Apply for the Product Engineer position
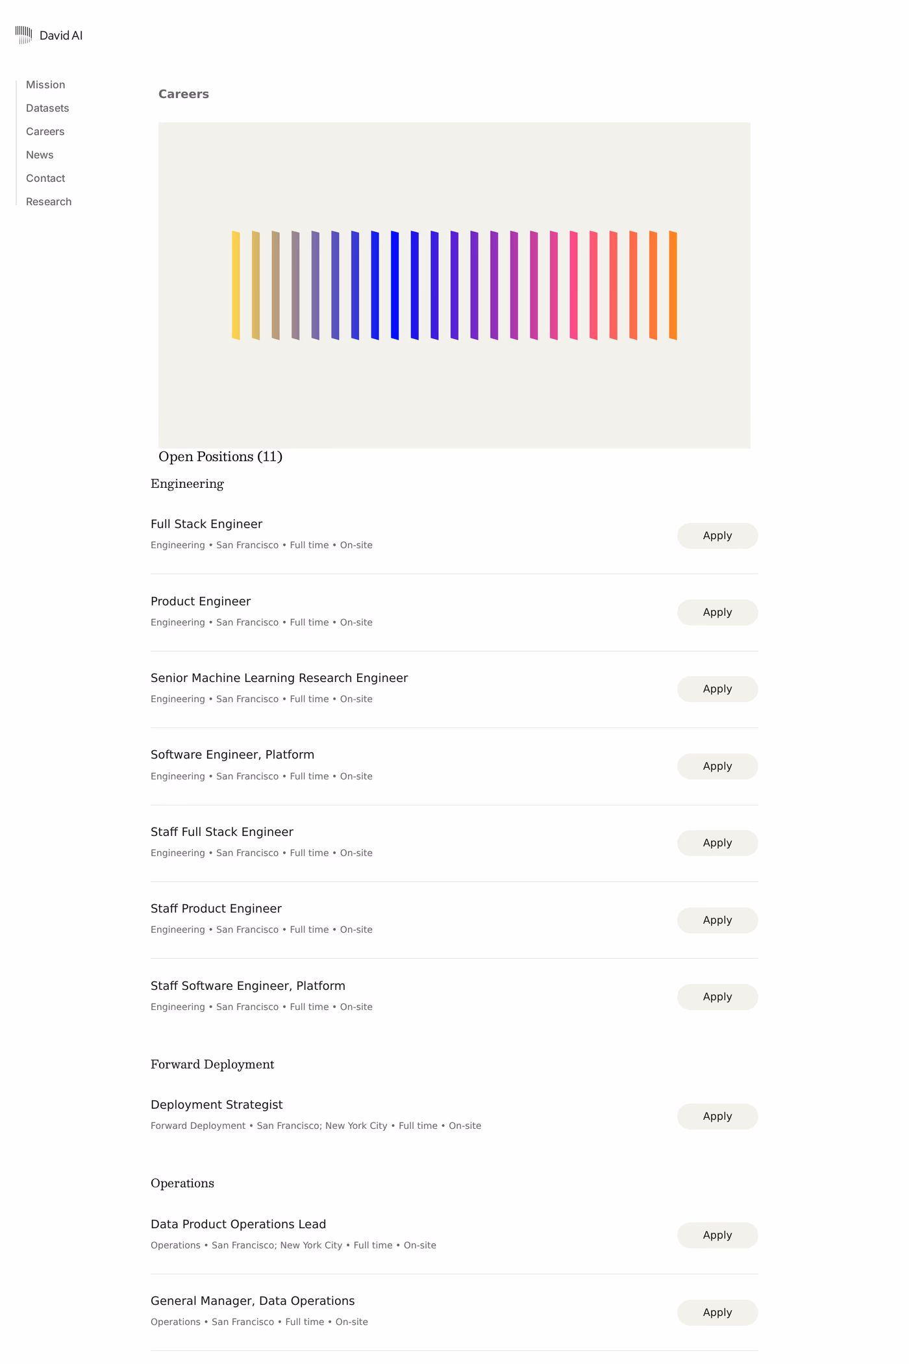This screenshot has width=909, height=1364. click(x=717, y=613)
